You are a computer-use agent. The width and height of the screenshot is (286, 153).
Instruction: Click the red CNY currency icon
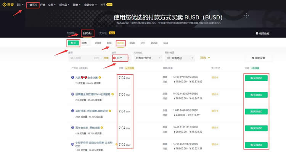[x=114, y=58]
